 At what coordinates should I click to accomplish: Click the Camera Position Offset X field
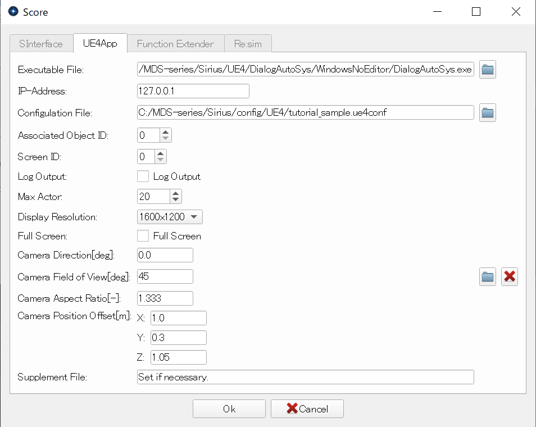click(x=178, y=318)
